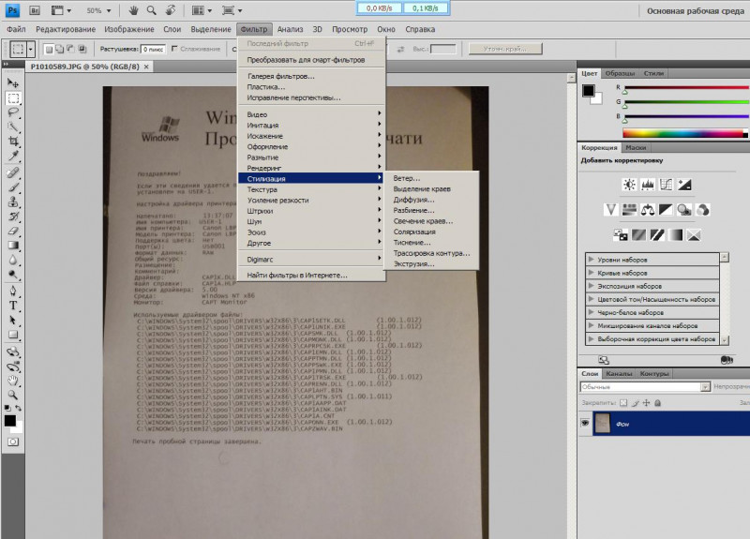Screen dimensions: 750x539
Task: Choose Тиснение... filter
Action: (x=412, y=243)
